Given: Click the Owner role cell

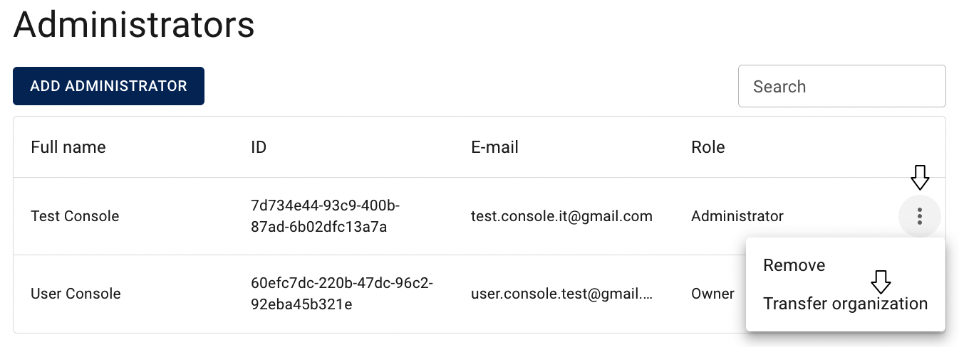Looking at the screenshot, I should 712,294.
